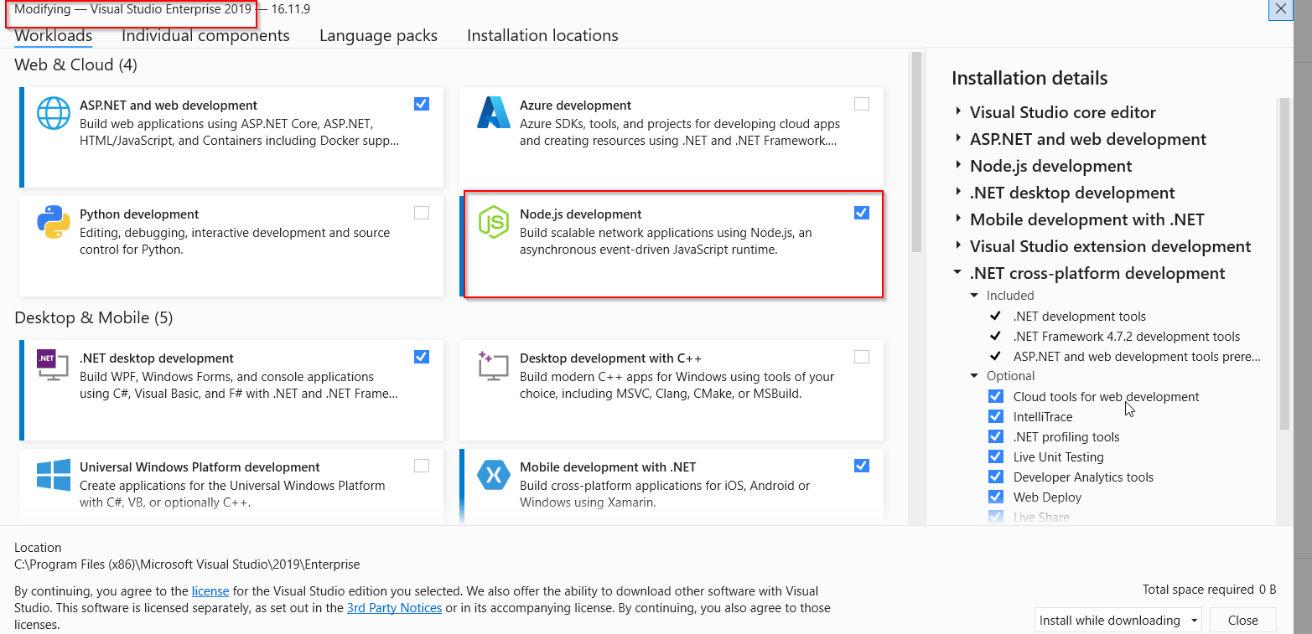
Task: Open the 3rd Party Notices link
Action: click(394, 608)
